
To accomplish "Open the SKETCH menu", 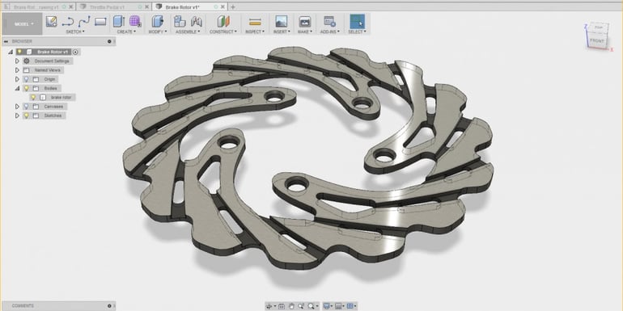I will pyautogui.click(x=75, y=32).
